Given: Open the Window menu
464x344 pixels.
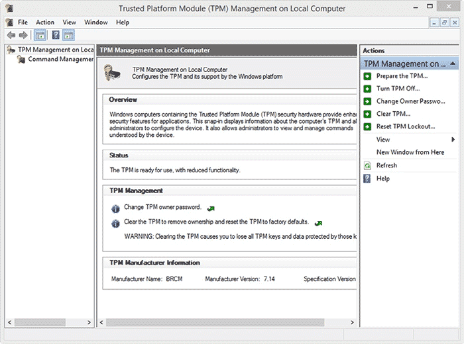Looking at the screenshot, I should tap(96, 22).
